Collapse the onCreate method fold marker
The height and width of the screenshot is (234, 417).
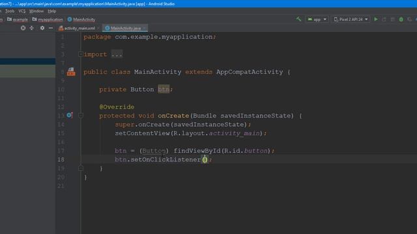pyautogui.click(x=81, y=116)
